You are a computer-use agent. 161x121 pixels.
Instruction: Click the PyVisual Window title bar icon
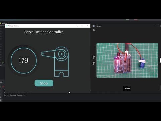coord(7,26)
